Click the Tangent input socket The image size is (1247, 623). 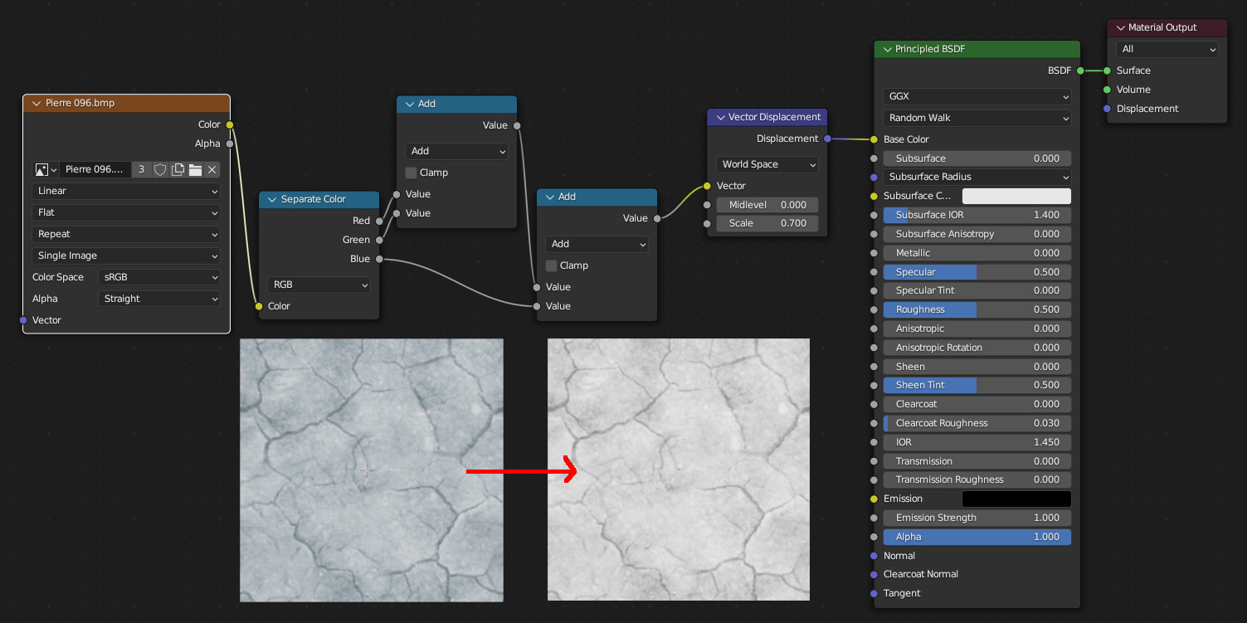pos(874,593)
